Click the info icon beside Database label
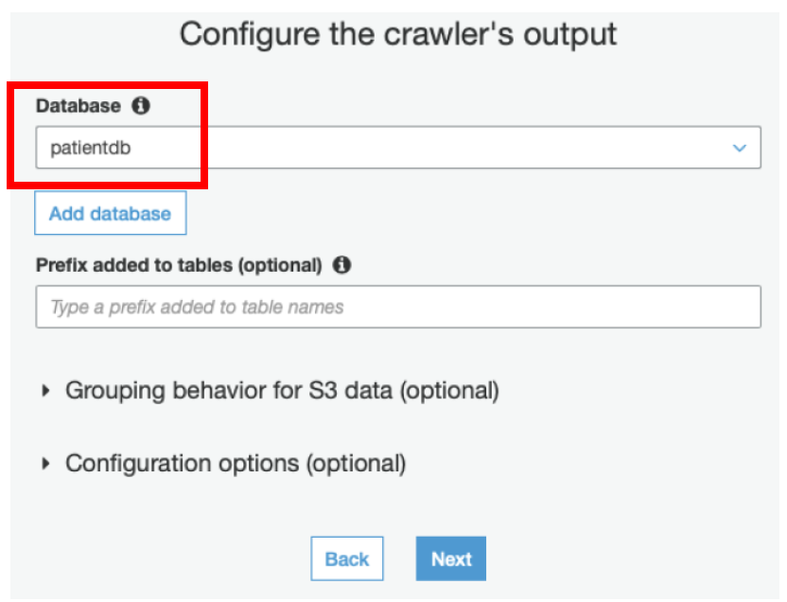The width and height of the screenshot is (787, 602). (141, 106)
